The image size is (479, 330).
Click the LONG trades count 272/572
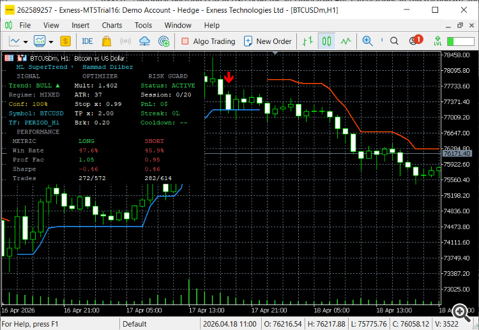tap(92, 178)
